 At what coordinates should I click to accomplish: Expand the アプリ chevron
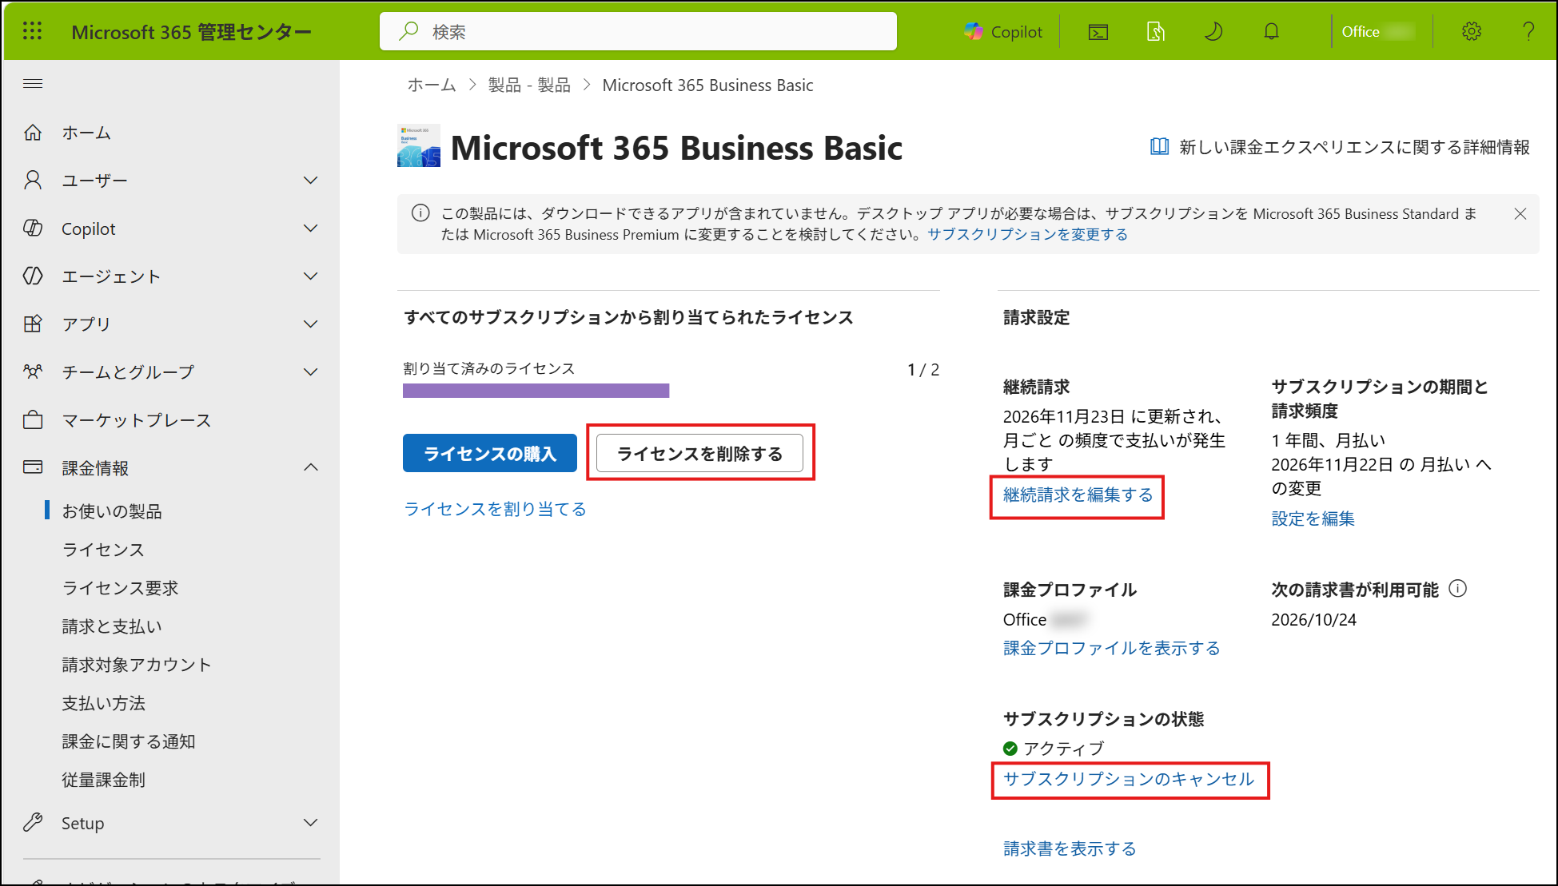[311, 324]
